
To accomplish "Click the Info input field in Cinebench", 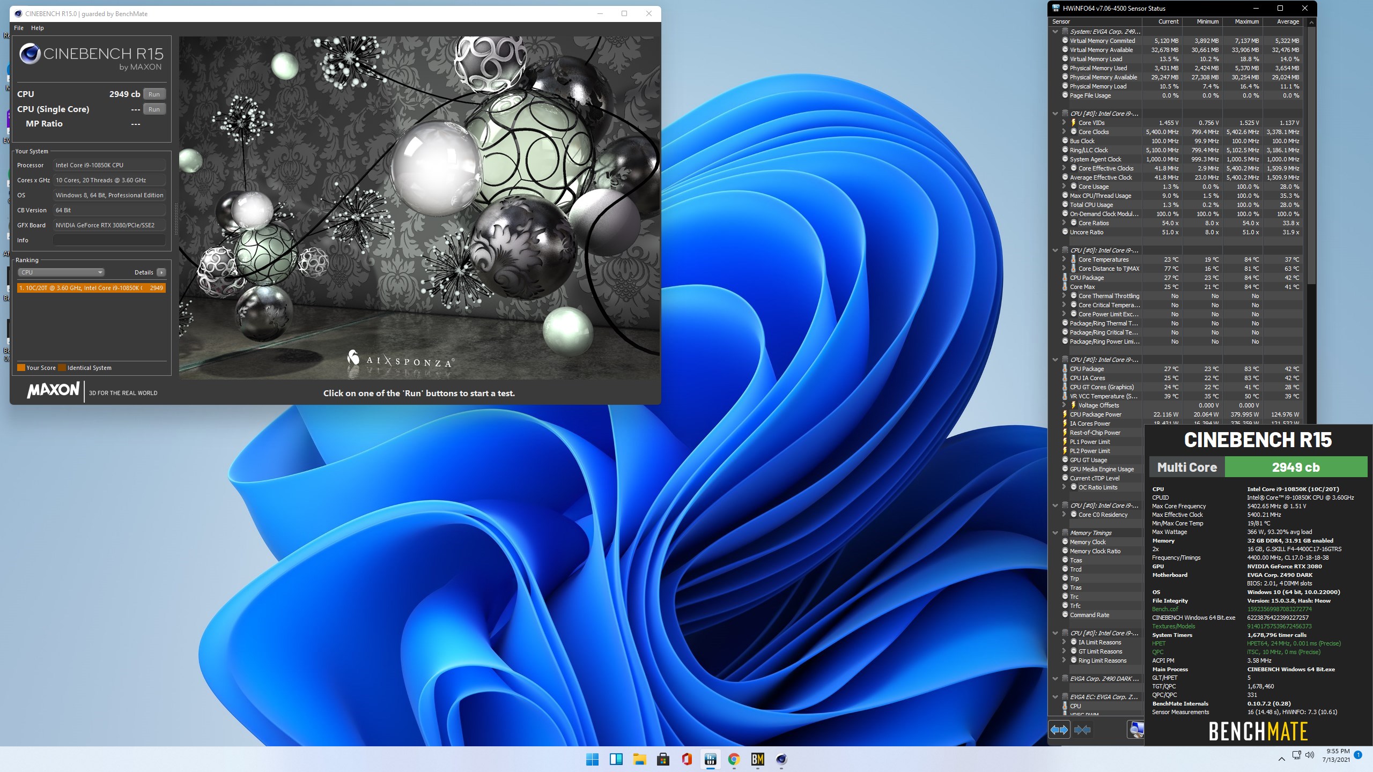I will click(109, 240).
